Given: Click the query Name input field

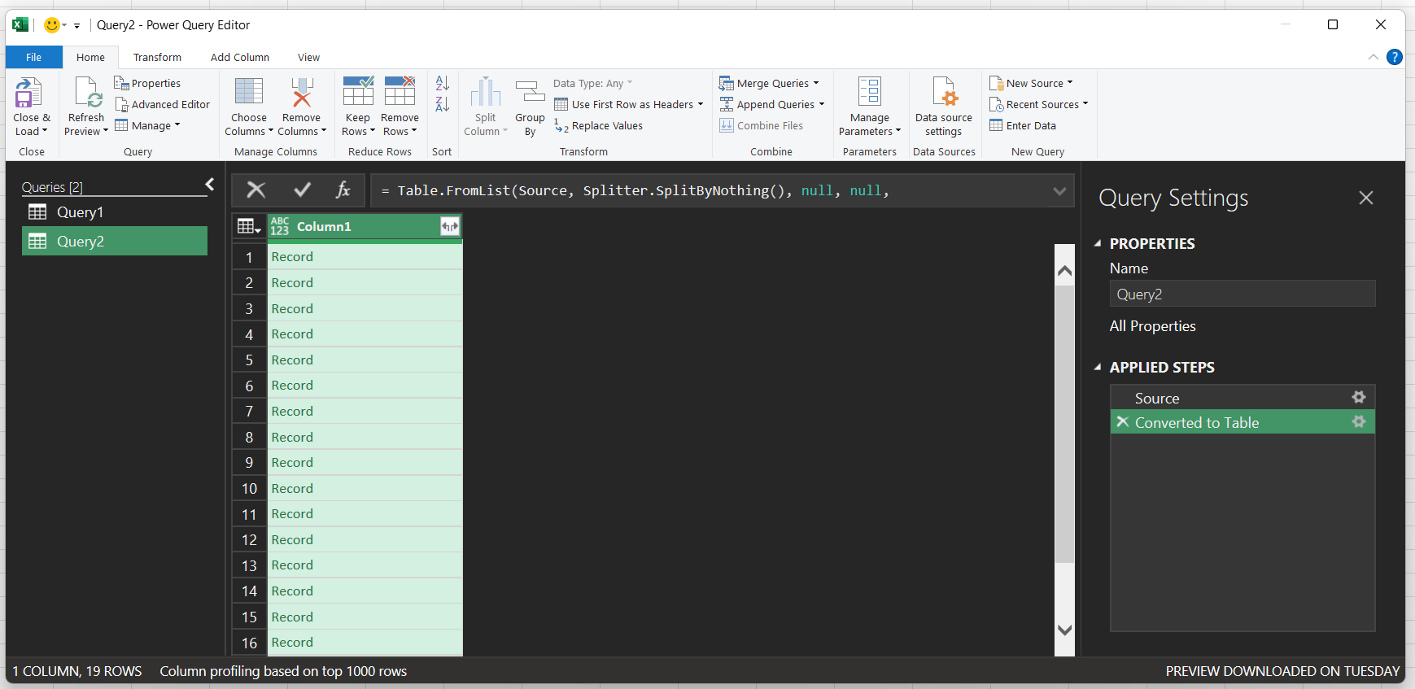Looking at the screenshot, I should tap(1242, 294).
